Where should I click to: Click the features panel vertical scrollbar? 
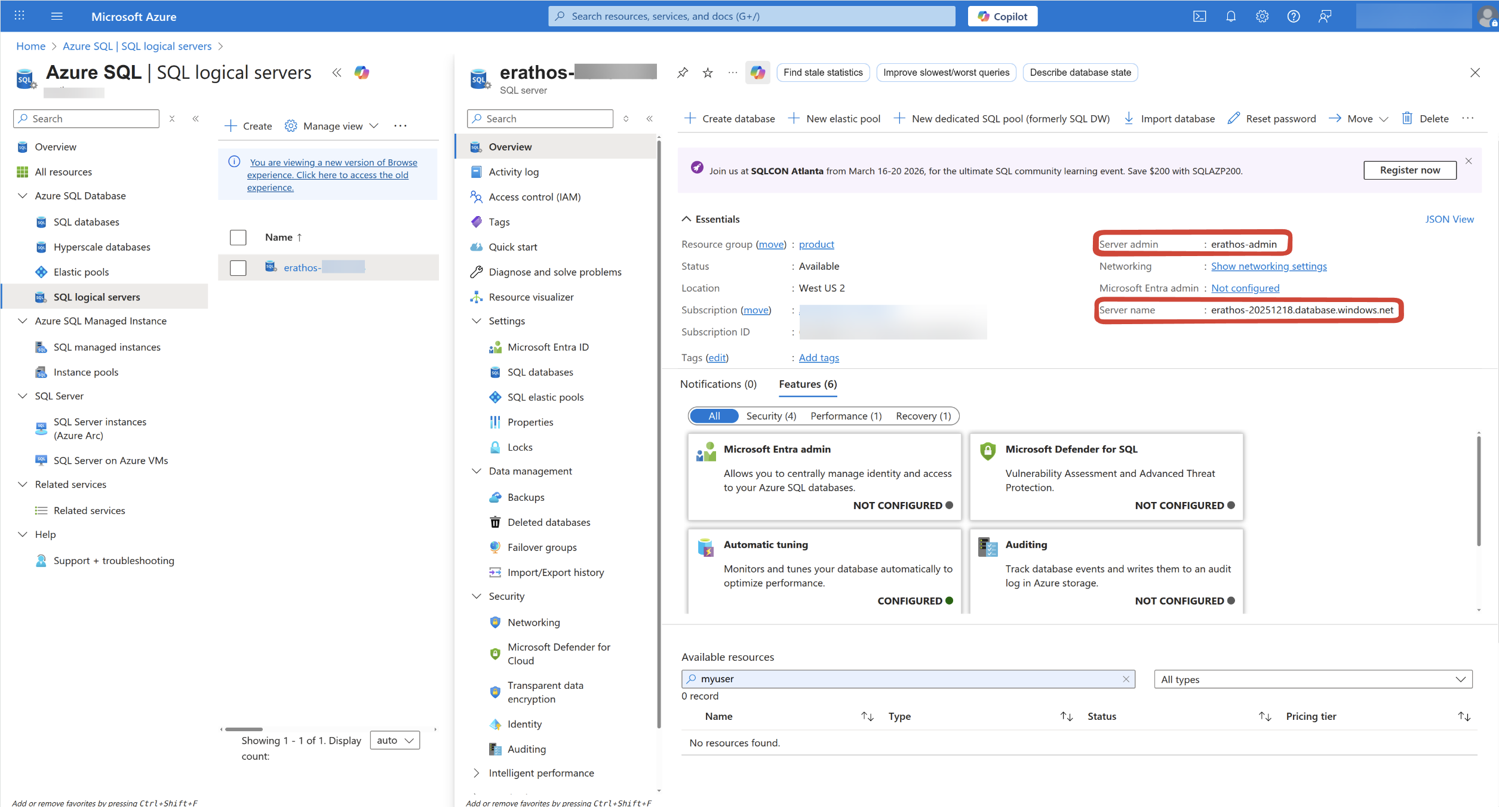click(1479, 489)
